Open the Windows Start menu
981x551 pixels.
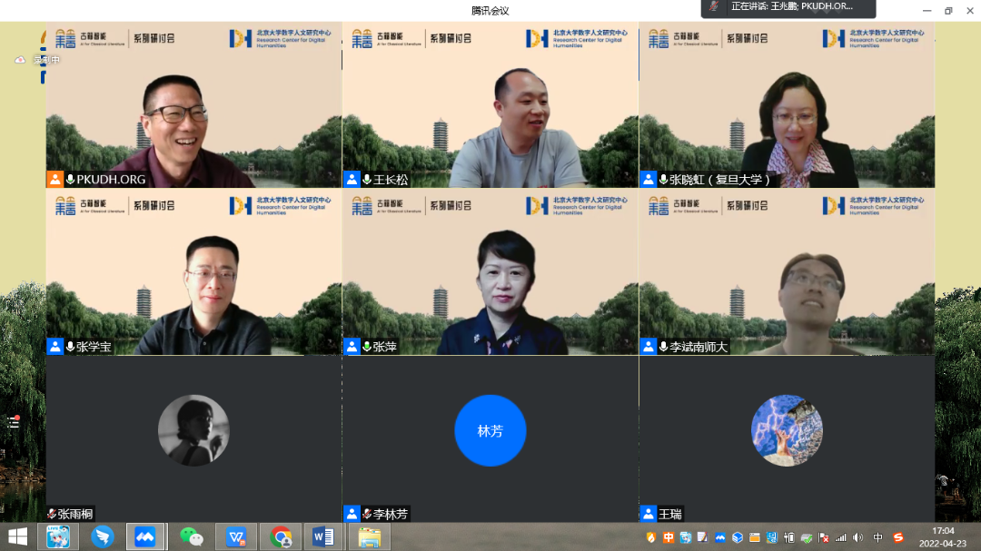click(17, 536)
